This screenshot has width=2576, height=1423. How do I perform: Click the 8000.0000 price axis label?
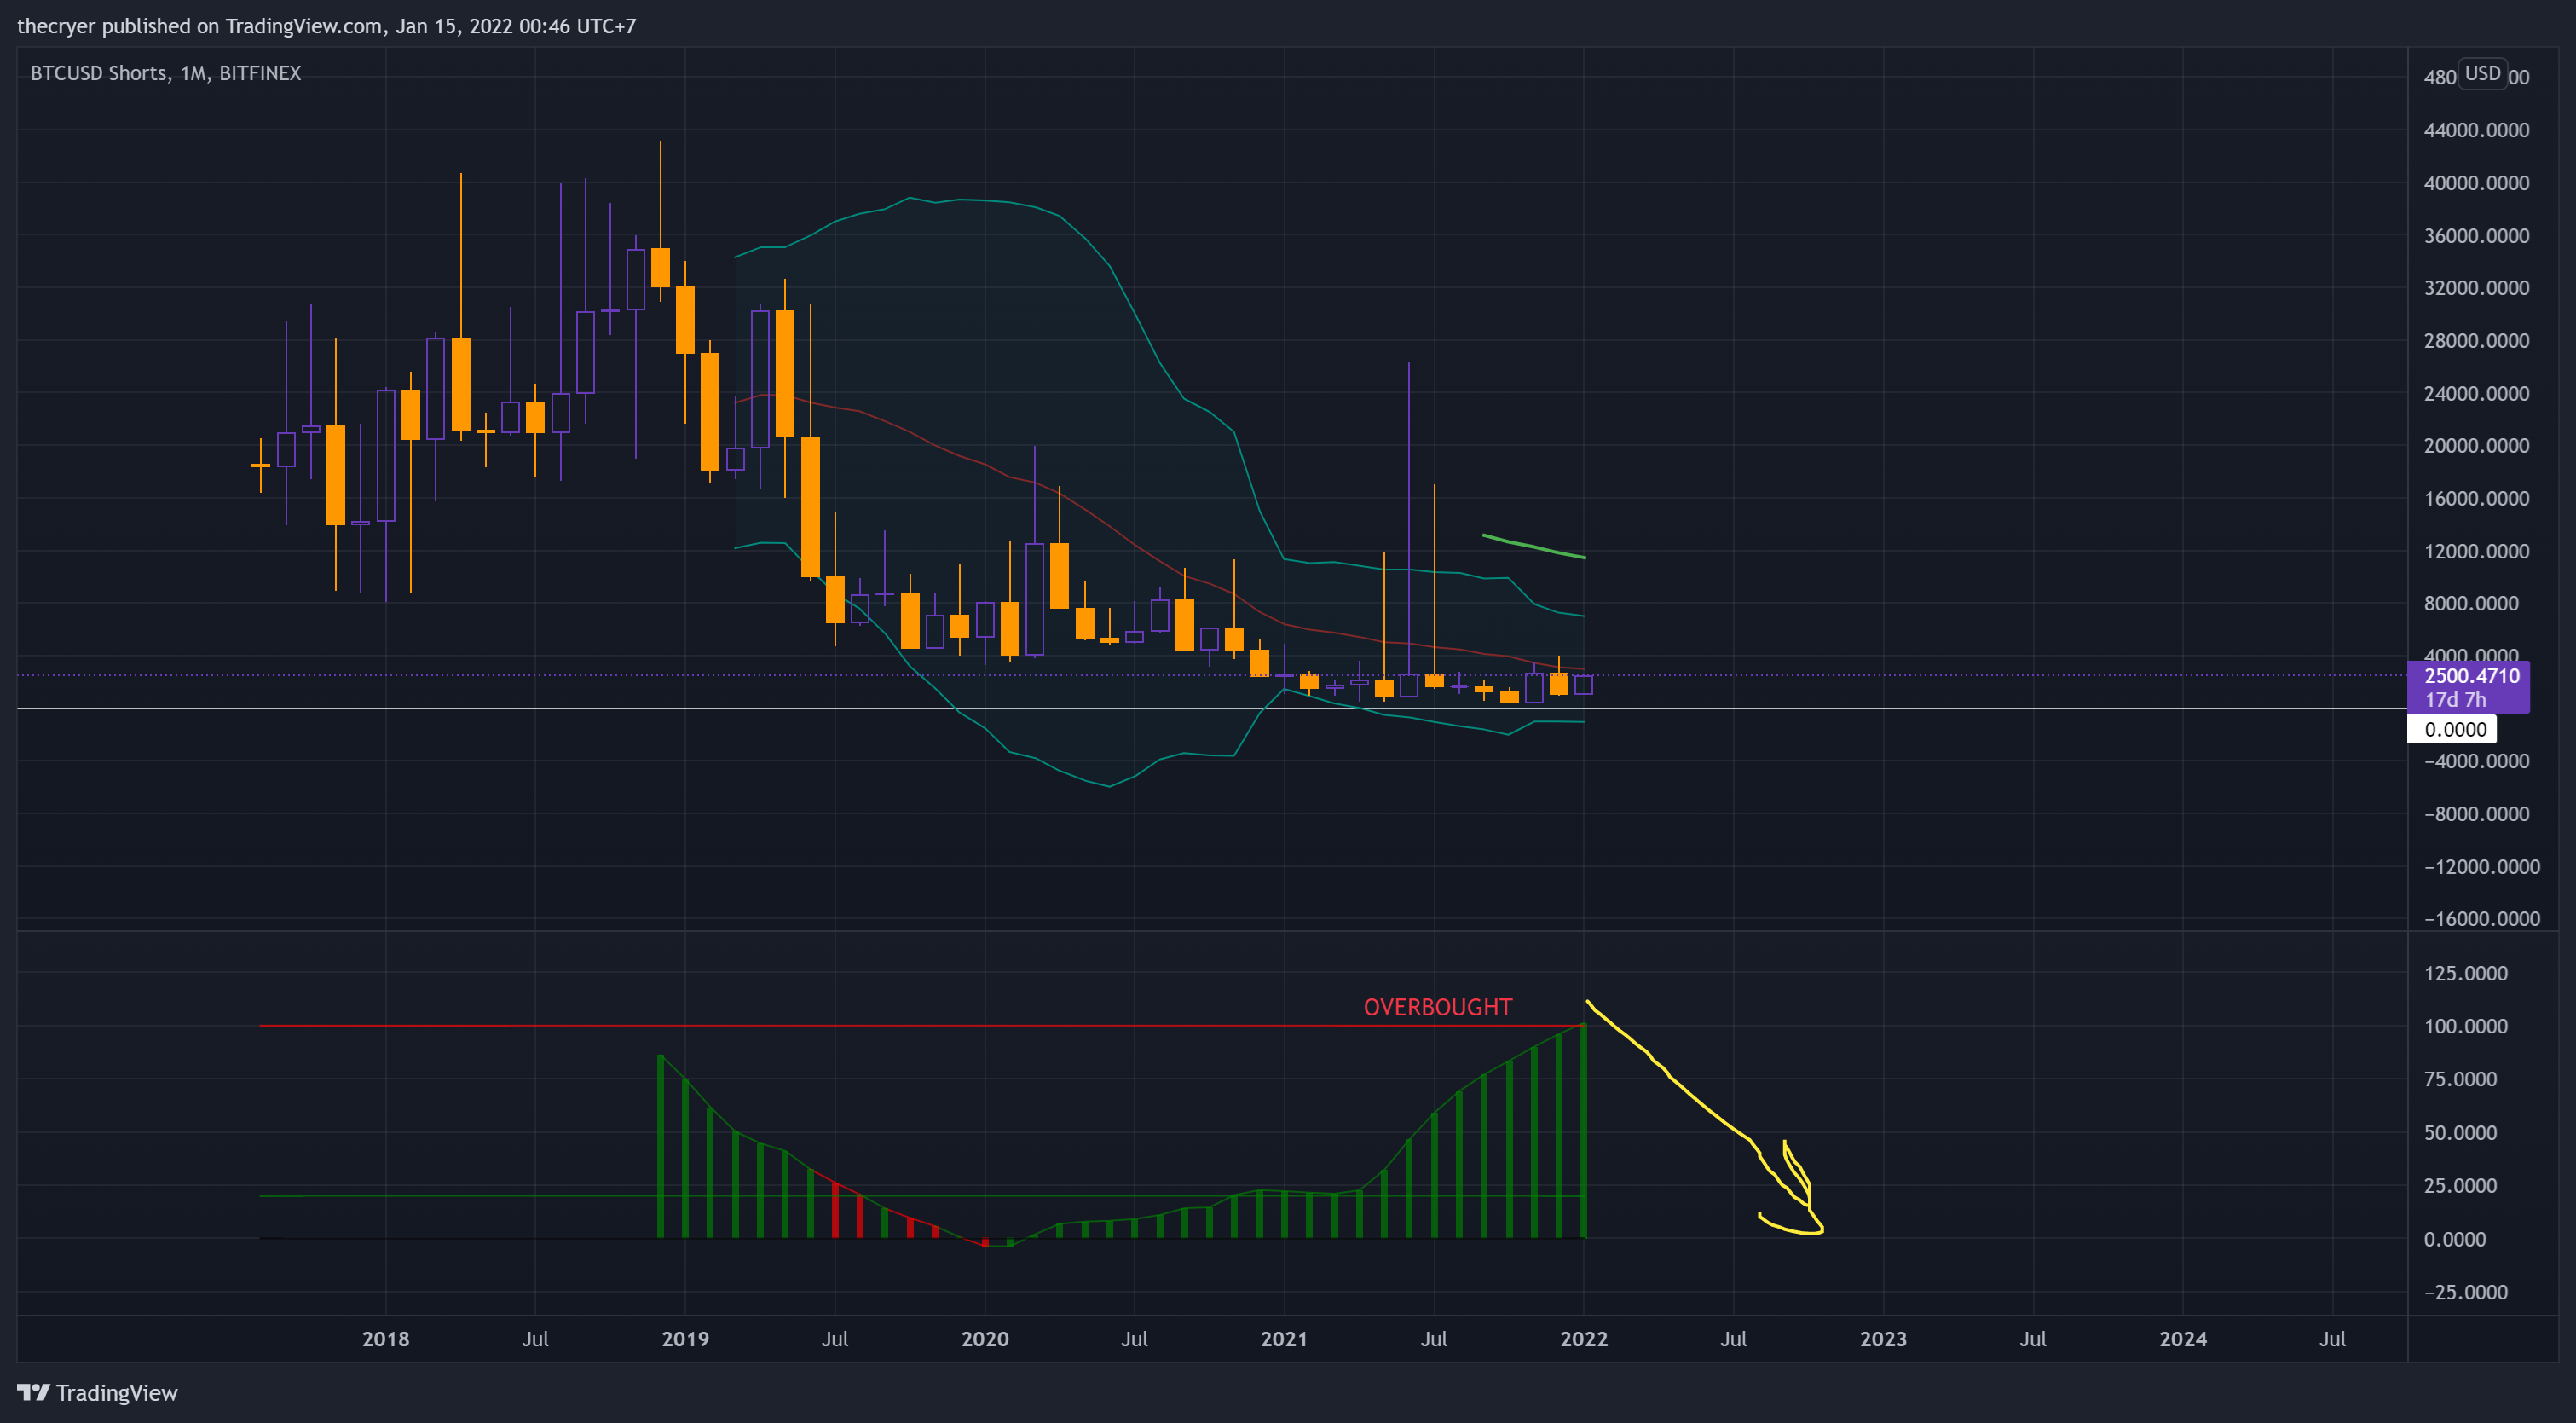pos(2470,603)
